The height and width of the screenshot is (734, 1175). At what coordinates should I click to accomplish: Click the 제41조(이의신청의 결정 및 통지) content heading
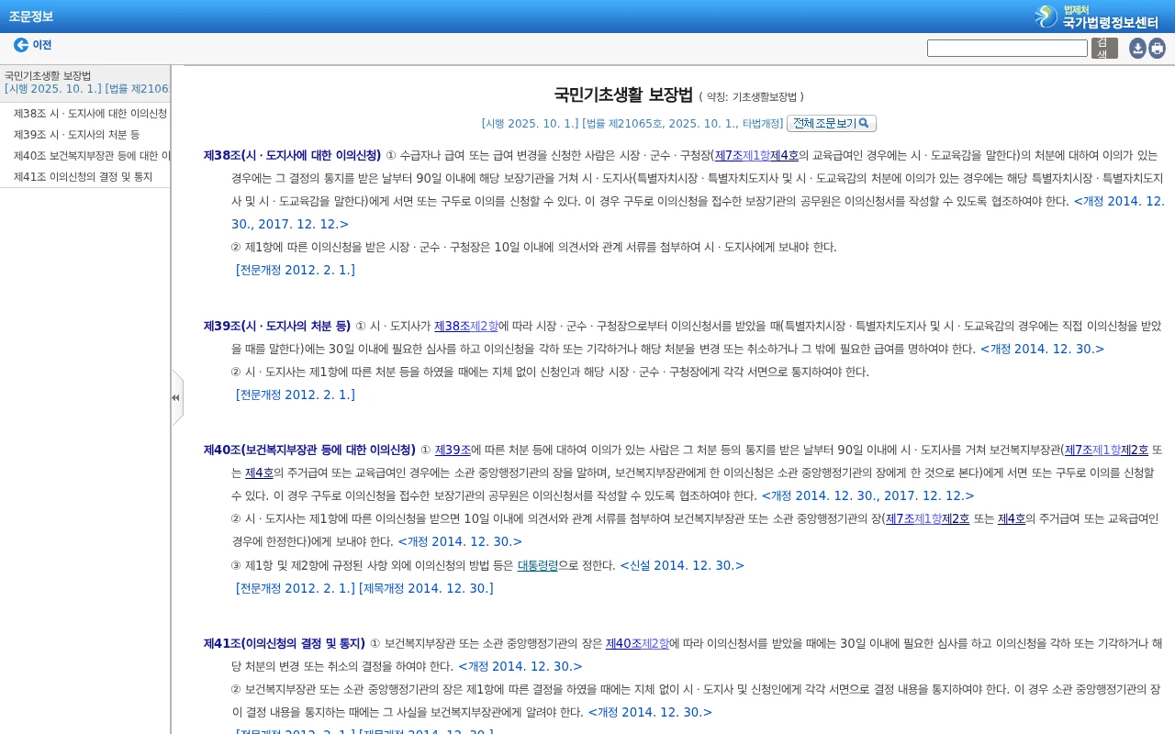(285, 643)
